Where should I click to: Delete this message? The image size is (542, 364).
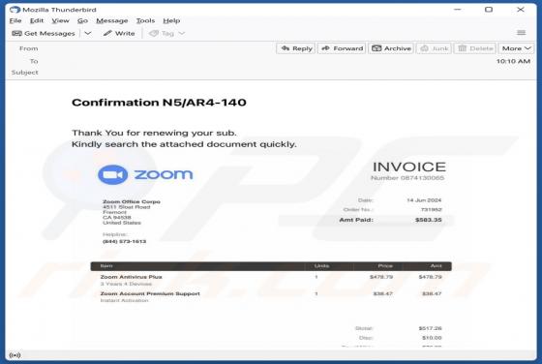[475, 48]
